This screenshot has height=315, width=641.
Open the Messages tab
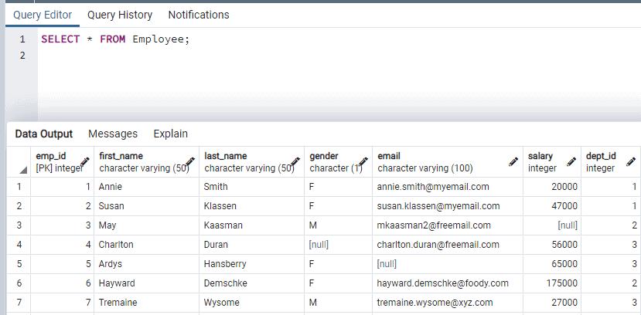point(113,134)
